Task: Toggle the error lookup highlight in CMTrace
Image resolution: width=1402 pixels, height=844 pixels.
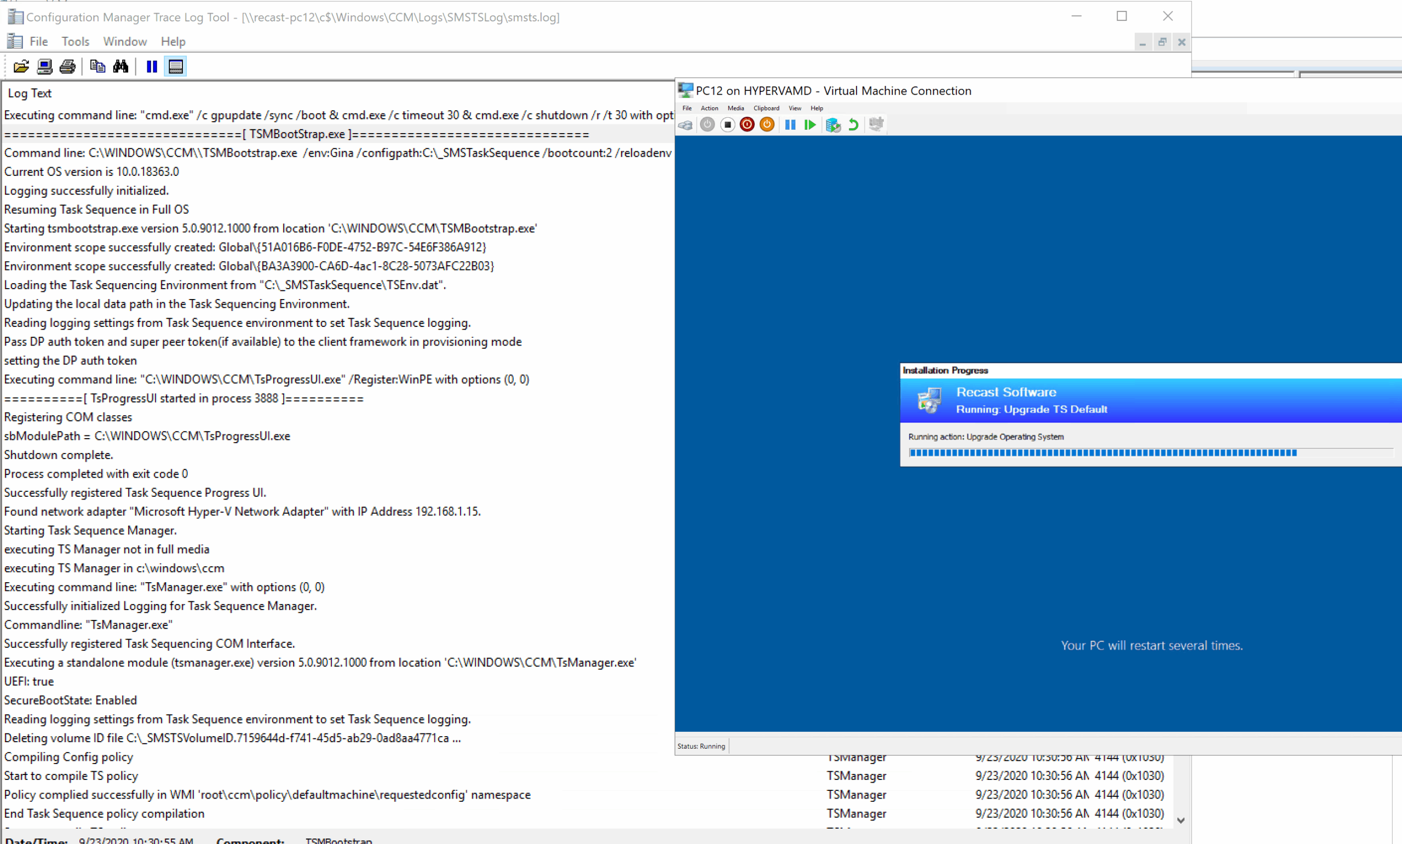Action: [176, 66]
